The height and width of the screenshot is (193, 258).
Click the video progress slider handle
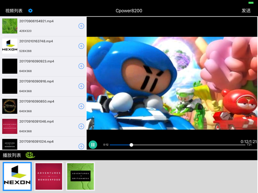[131, 145]
